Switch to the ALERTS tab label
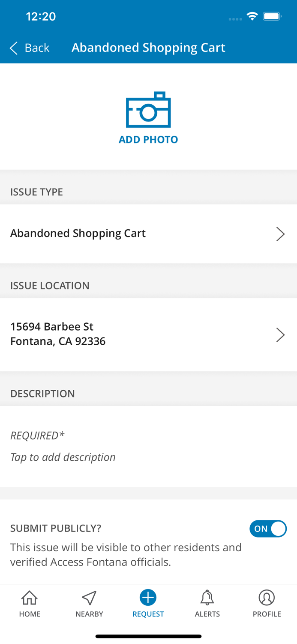The image size is (297, 644). point(207,614)
